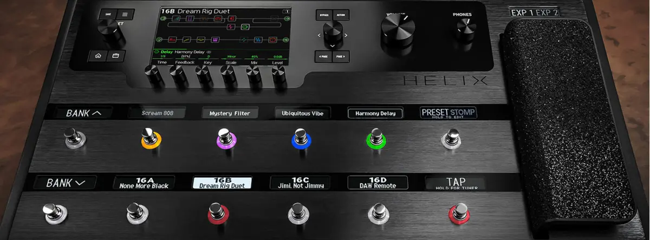Go to the previous parameter page with < PAGE
The height and width of the screenshot is (240, 650).
(324, 56)
